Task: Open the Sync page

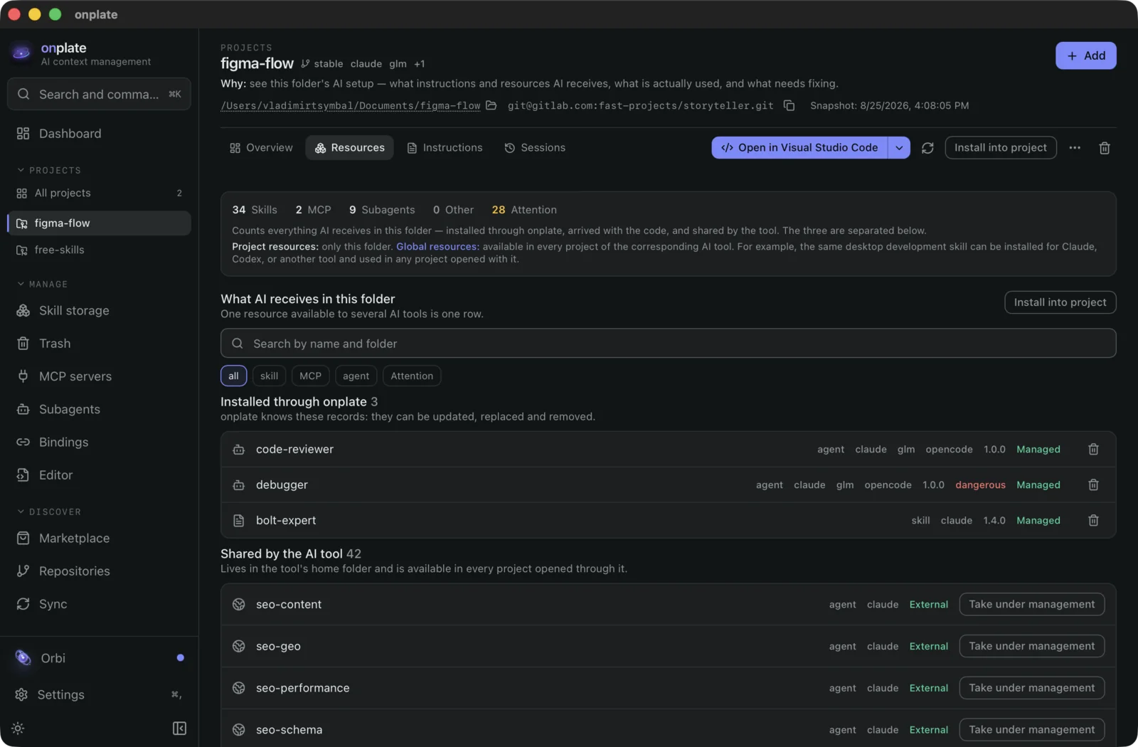Action: [x=99, y=604]
